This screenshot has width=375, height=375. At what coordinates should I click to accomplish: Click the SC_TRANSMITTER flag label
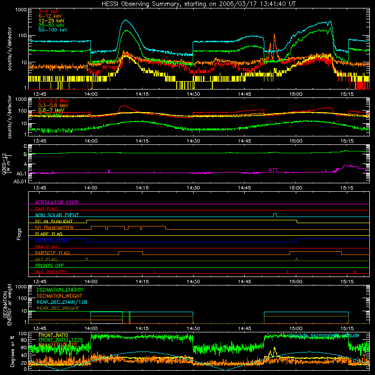tap(54, 228)
